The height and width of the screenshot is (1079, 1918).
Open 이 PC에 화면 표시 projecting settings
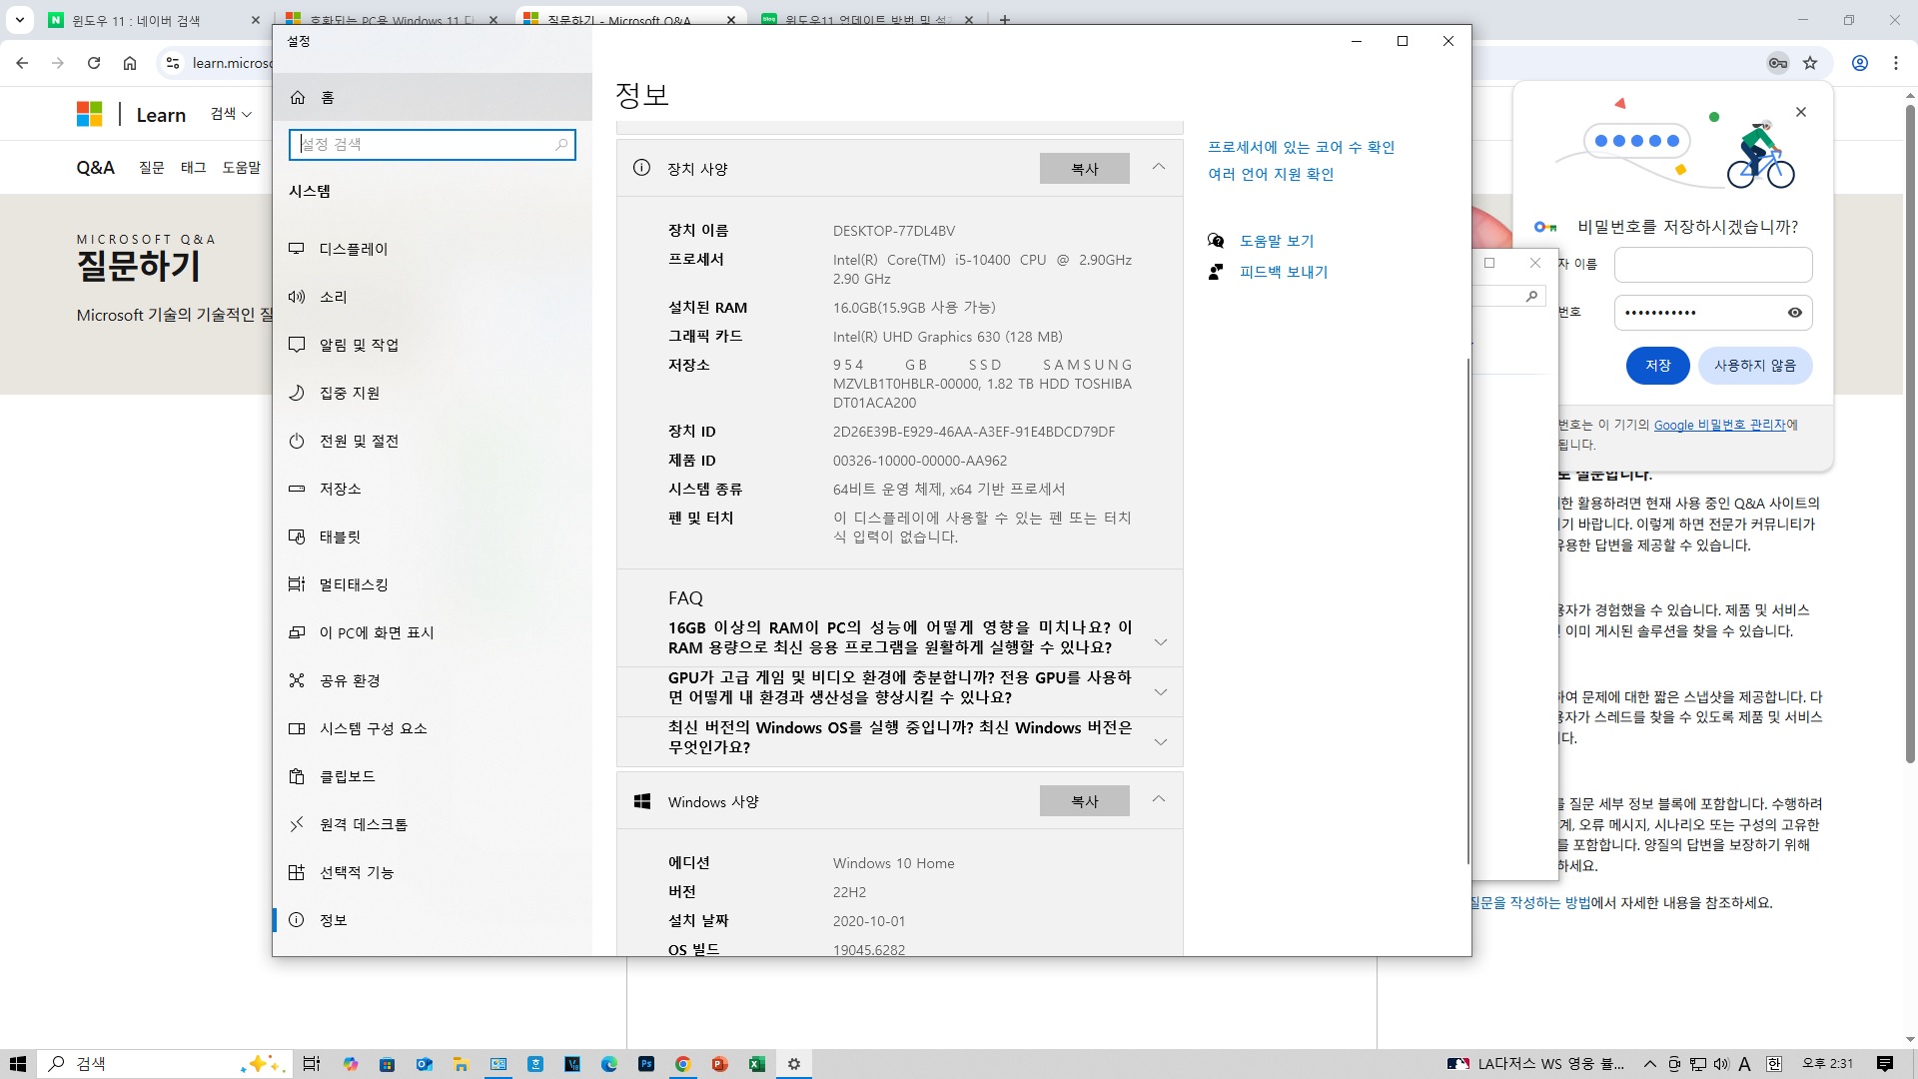[432, 632]
